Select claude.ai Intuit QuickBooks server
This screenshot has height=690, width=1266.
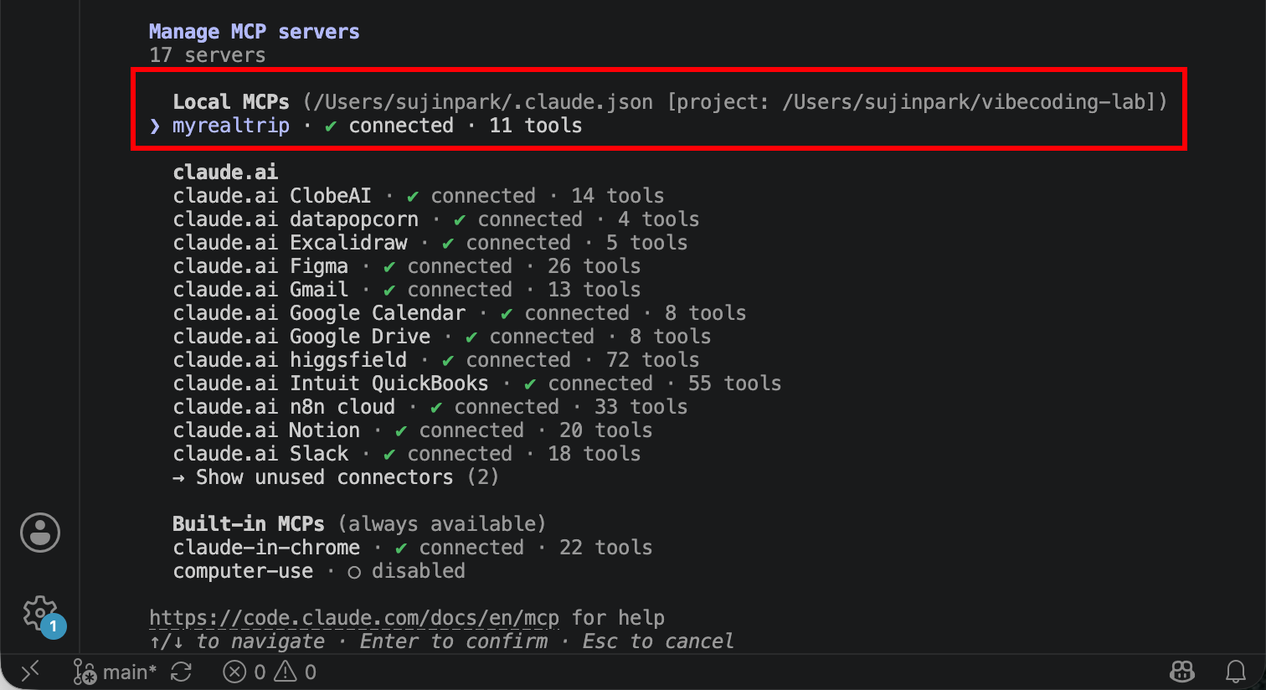[x=477, y=384]
